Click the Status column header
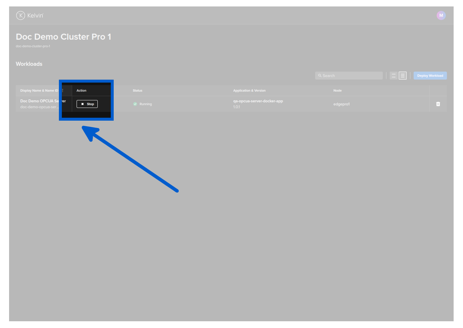 pos(137,90)
